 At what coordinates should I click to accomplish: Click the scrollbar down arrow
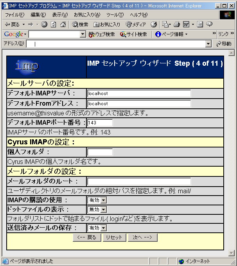232,253
